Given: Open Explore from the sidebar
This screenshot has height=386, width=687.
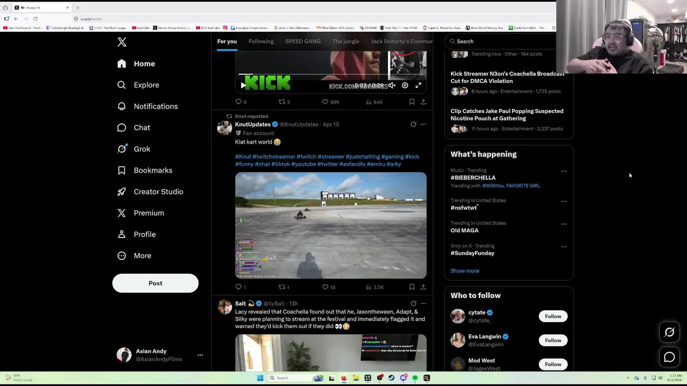Looking at the screenshot, I should pyautogui.click(x=138, y=85).
